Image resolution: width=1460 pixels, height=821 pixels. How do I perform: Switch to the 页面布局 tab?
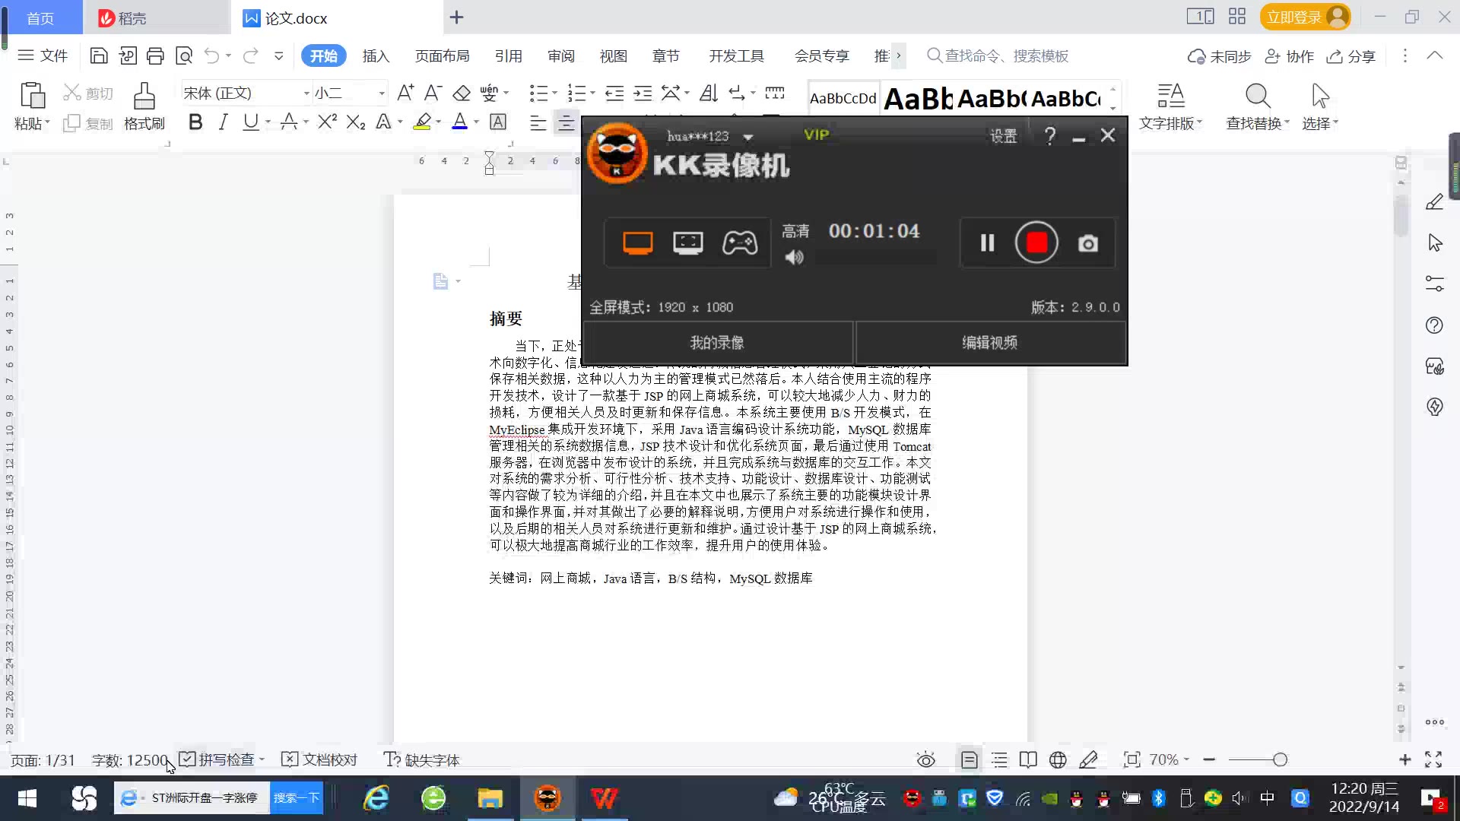tap(442, 56)
